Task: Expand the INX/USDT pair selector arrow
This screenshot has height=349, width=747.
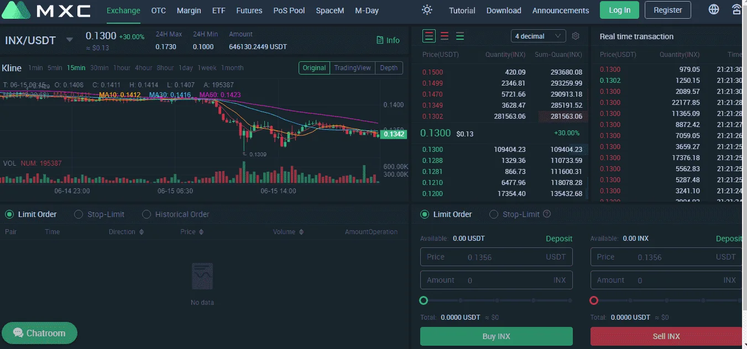Action: 70,40
